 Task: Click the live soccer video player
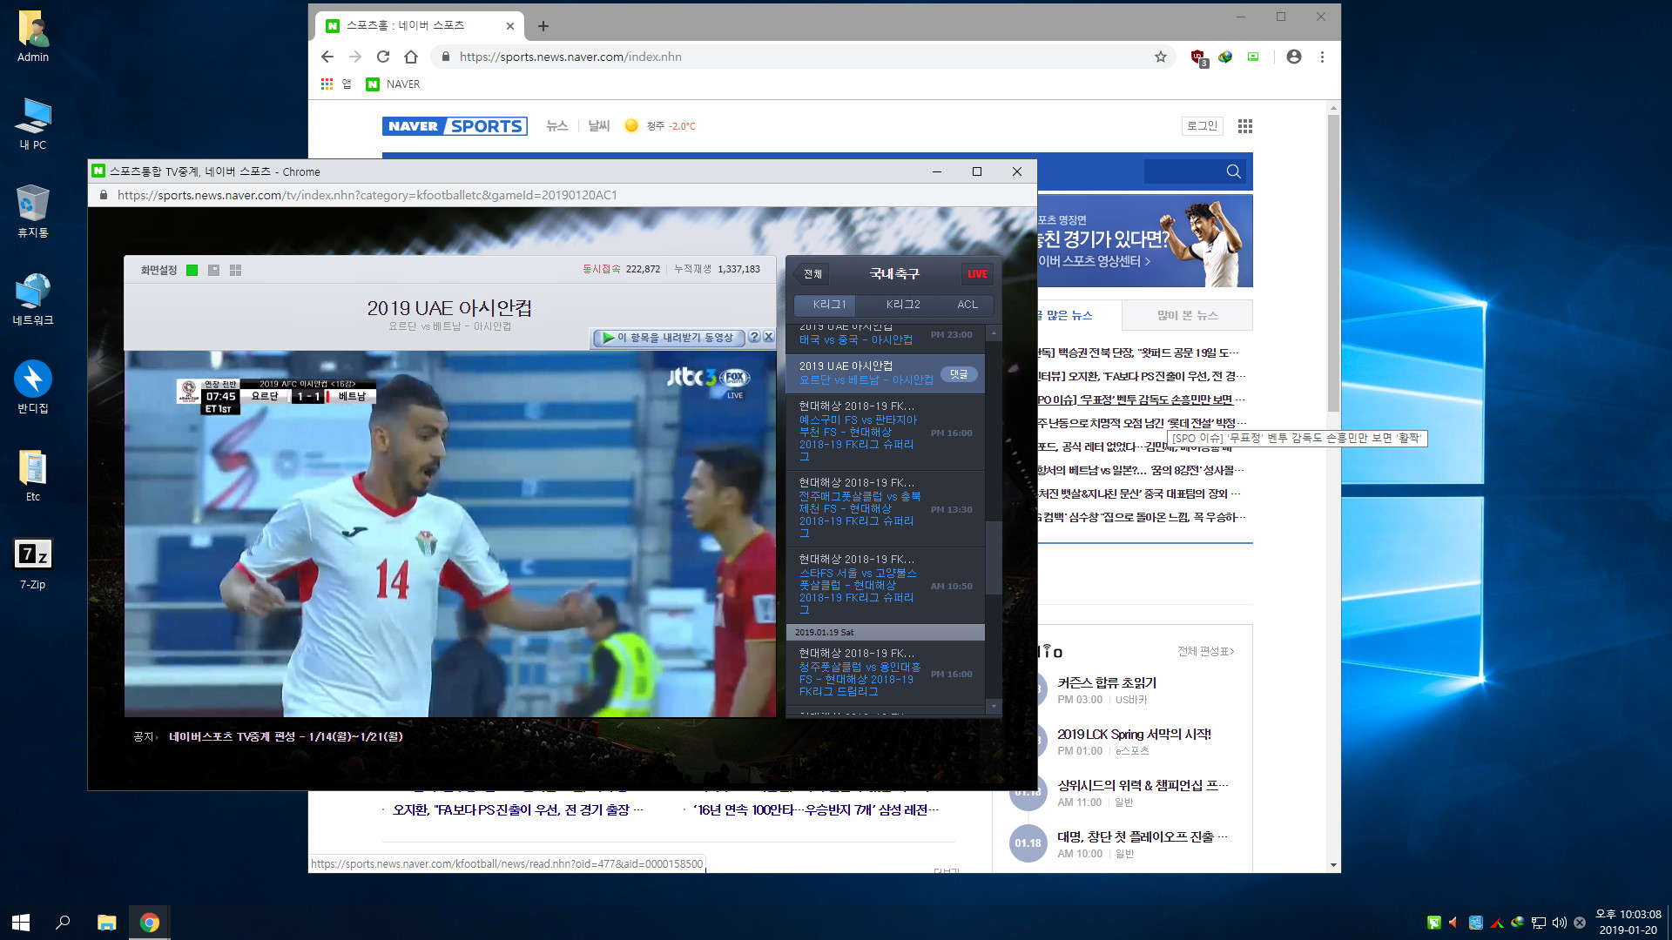[x=450, y=534]
